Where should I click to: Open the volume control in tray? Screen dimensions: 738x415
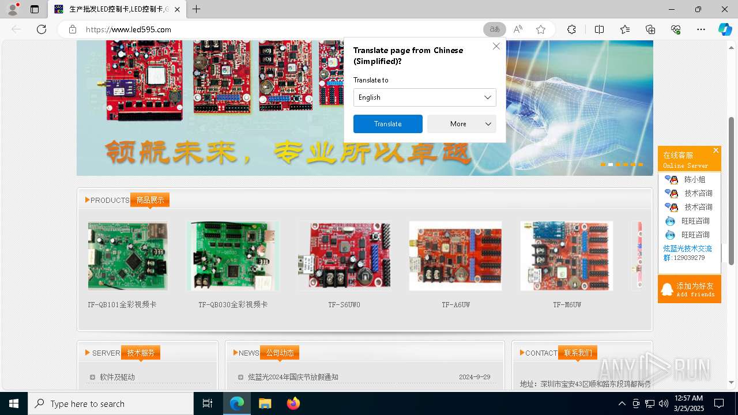(x=664, y=403)
